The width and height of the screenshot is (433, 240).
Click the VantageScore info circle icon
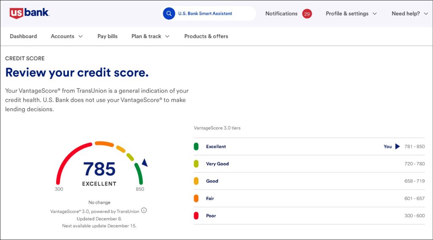tap(144, 210)
